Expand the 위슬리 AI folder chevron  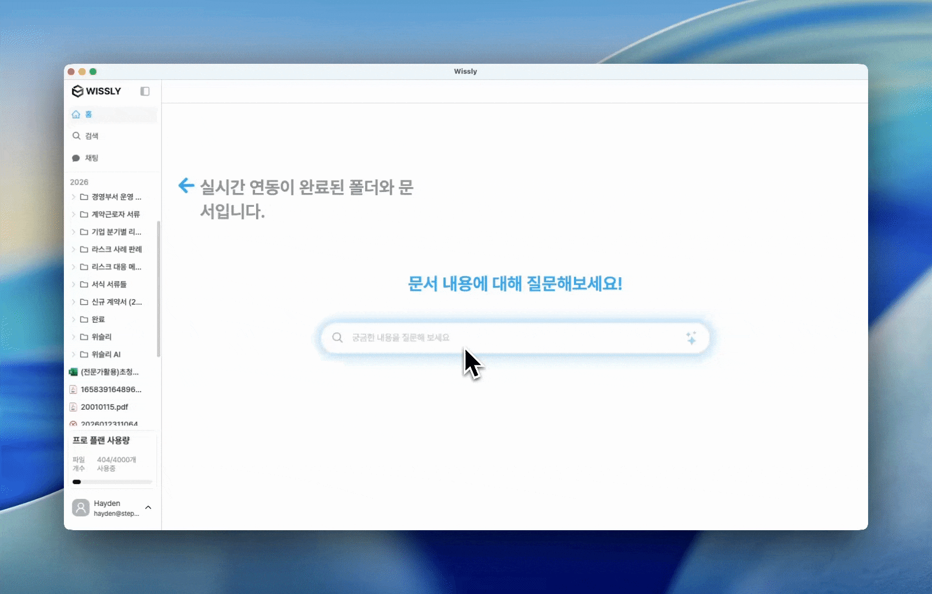point(73,355)
